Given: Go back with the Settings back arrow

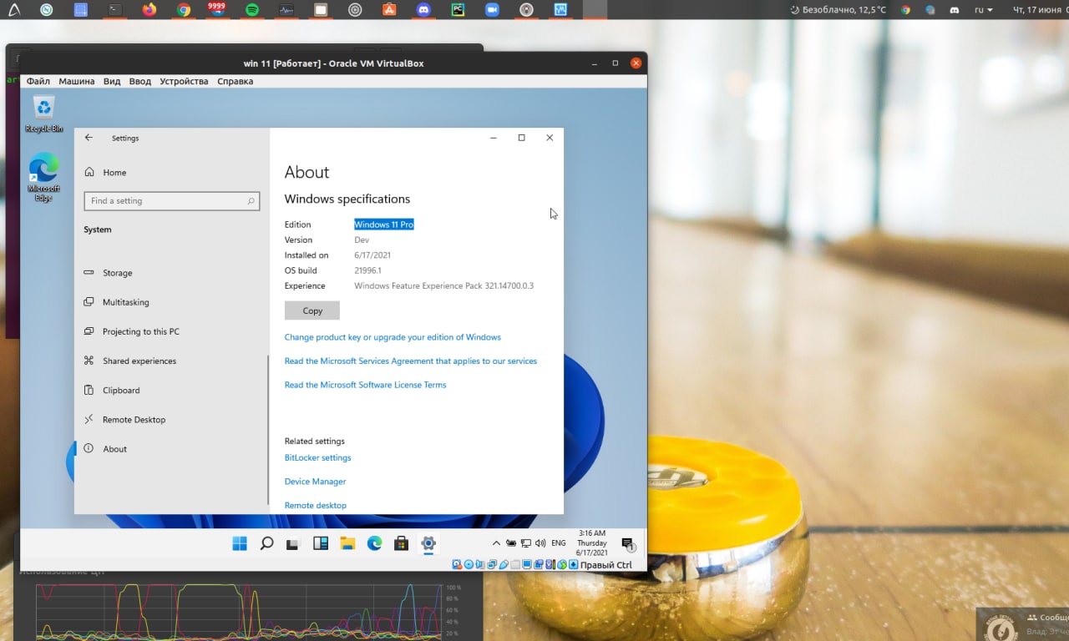Looking at the screenshot, I should (89, 138).
